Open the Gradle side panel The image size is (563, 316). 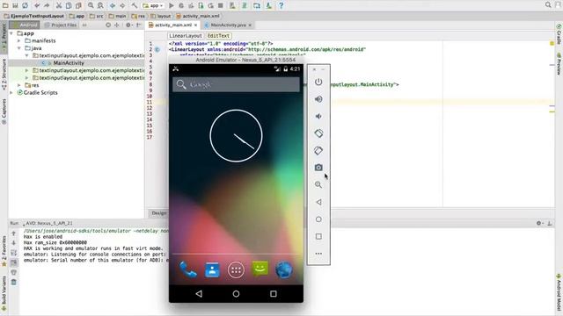coord(559,34)
